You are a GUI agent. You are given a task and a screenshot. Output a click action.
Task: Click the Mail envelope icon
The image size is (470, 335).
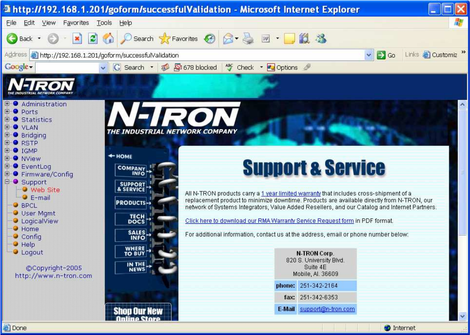[x=228, y=39]
